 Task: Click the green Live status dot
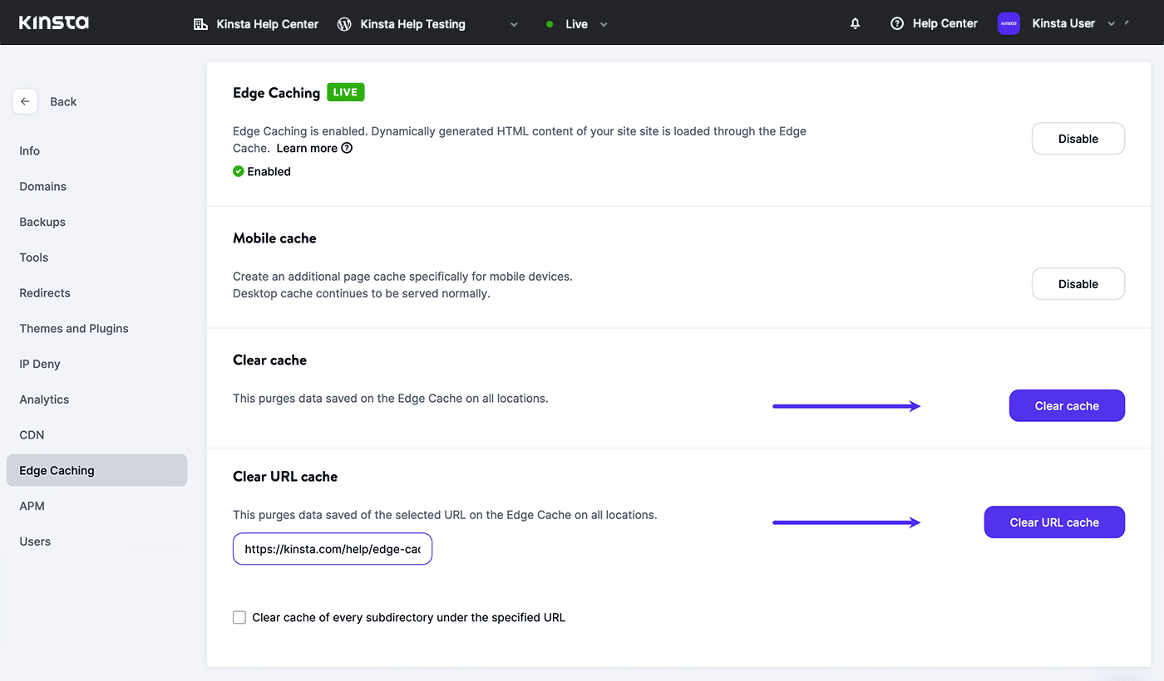click(x=550, y=24)
